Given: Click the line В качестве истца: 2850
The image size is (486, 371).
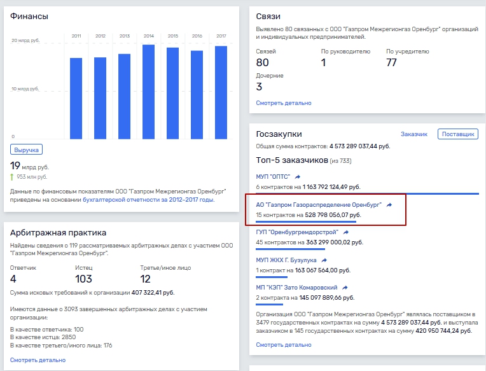Looking at the screenshot, I should 43,337.
